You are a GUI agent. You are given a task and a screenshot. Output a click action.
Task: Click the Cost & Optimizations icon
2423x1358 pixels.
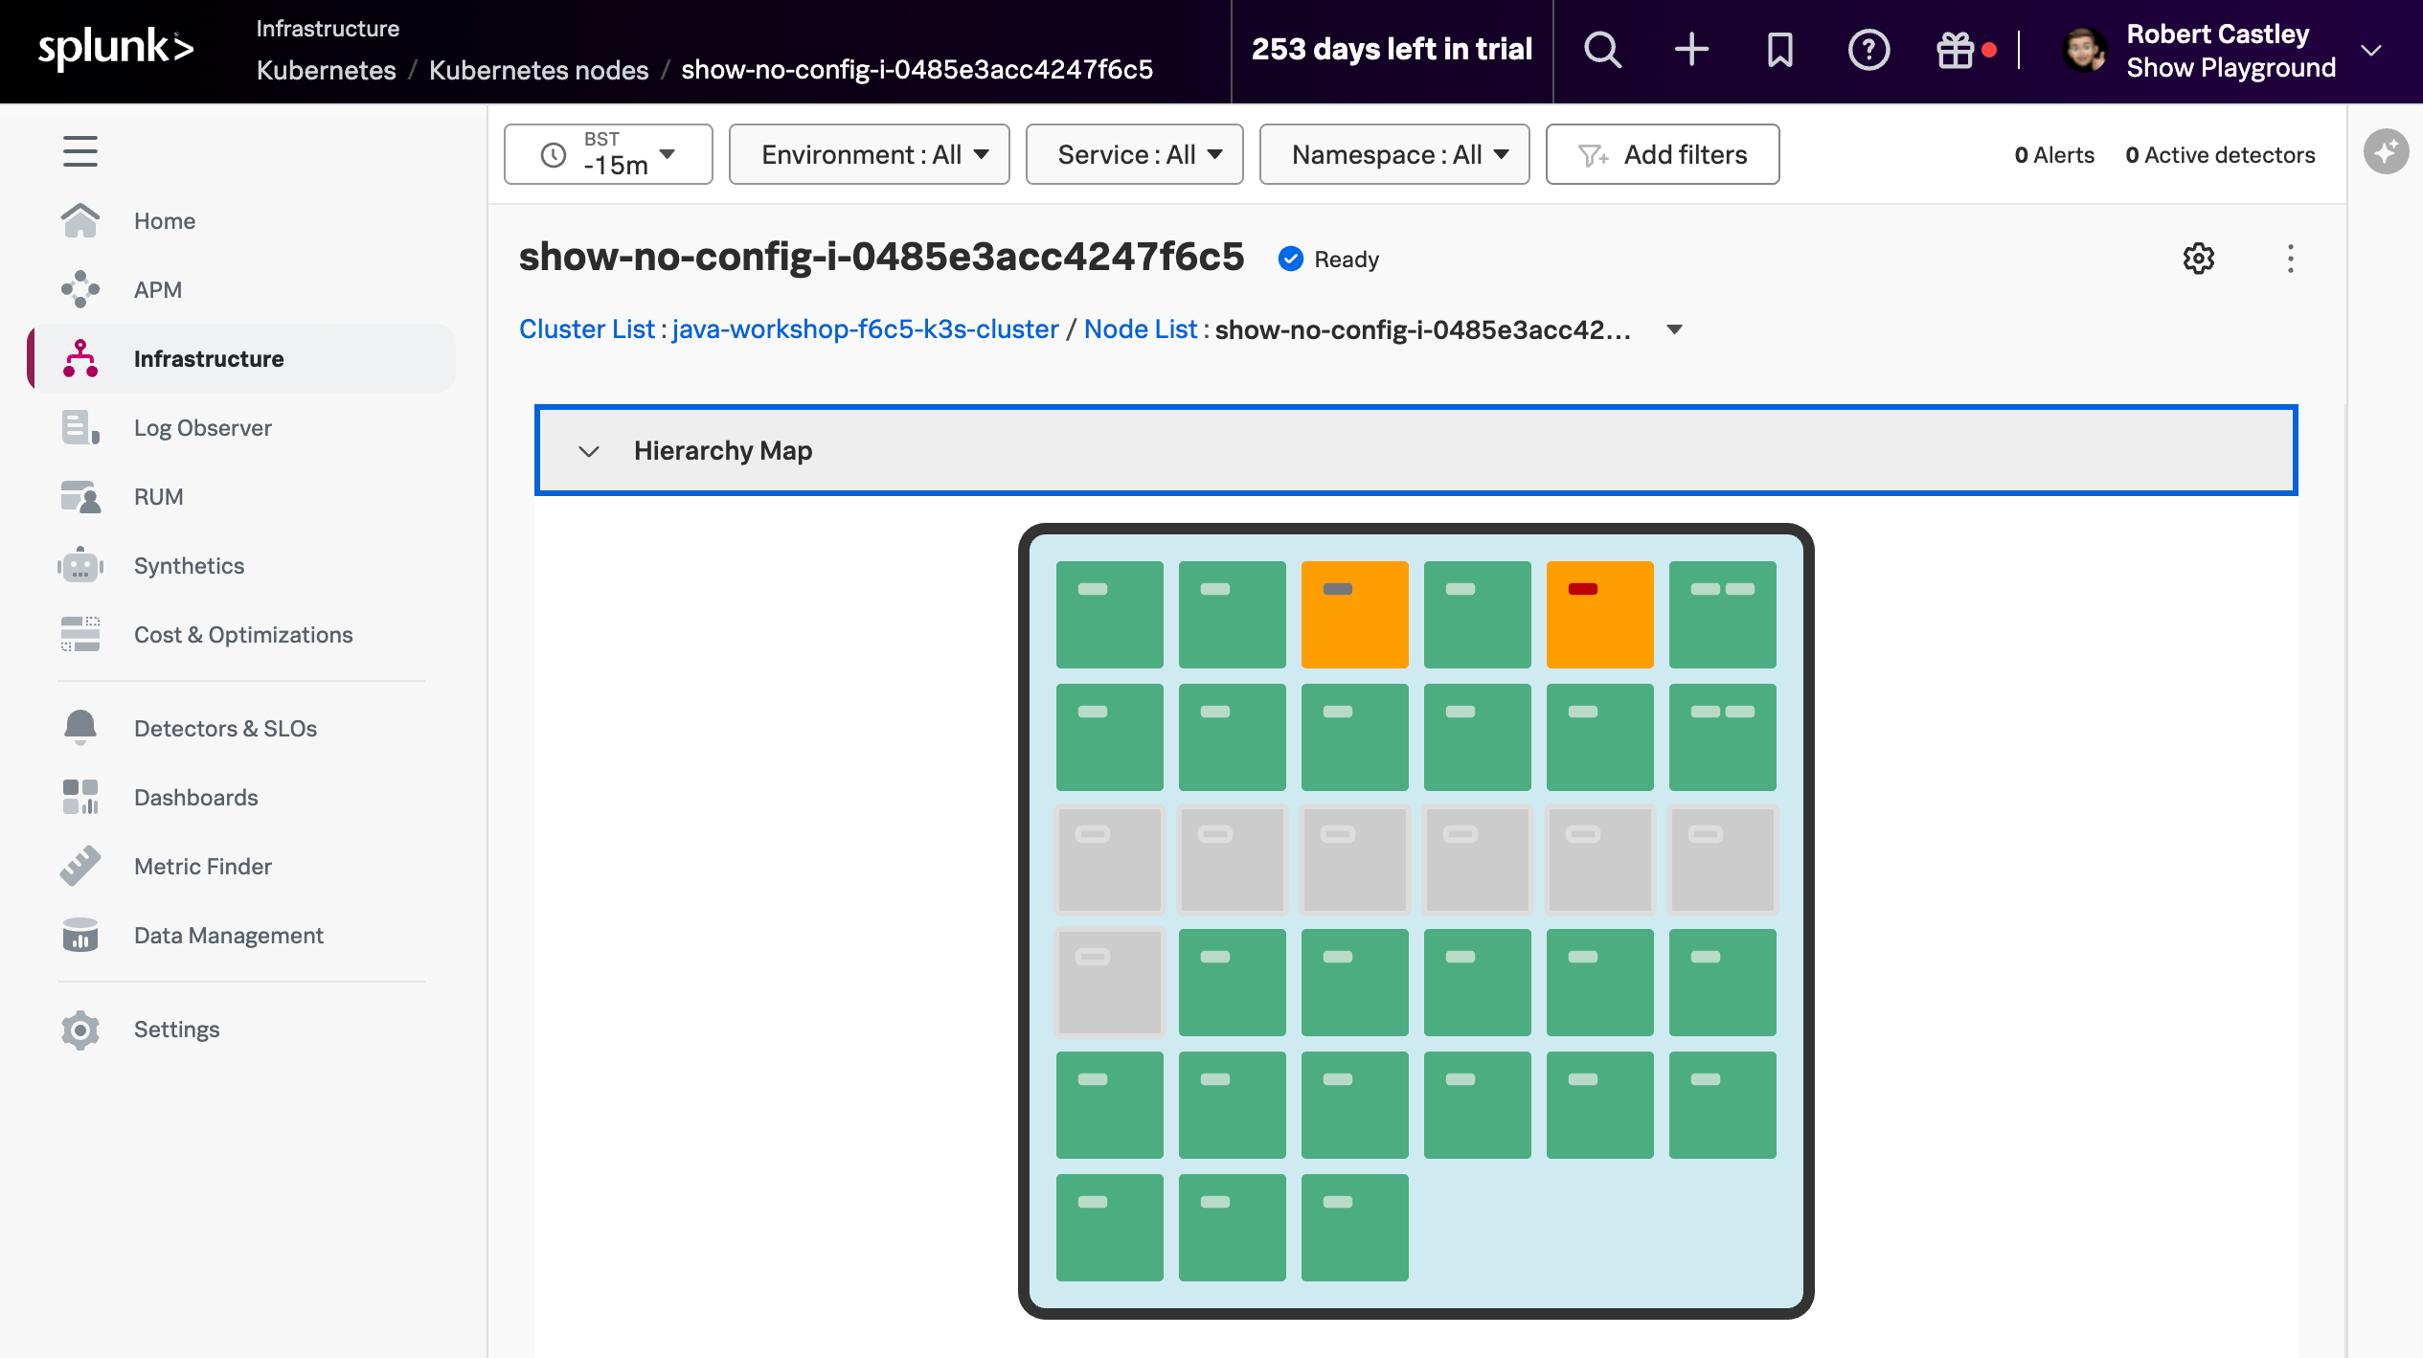[x=80, y=634]
